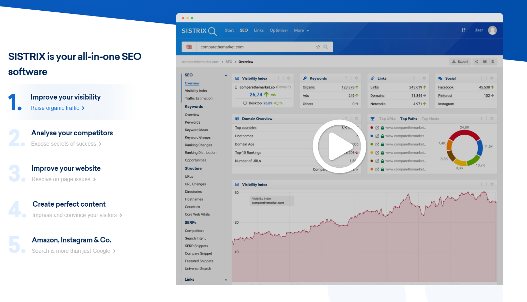The width and height of the screenshot is (527, 302).
Task: Click the Organic keywords value 123.878
Action: tap(348, 87)
